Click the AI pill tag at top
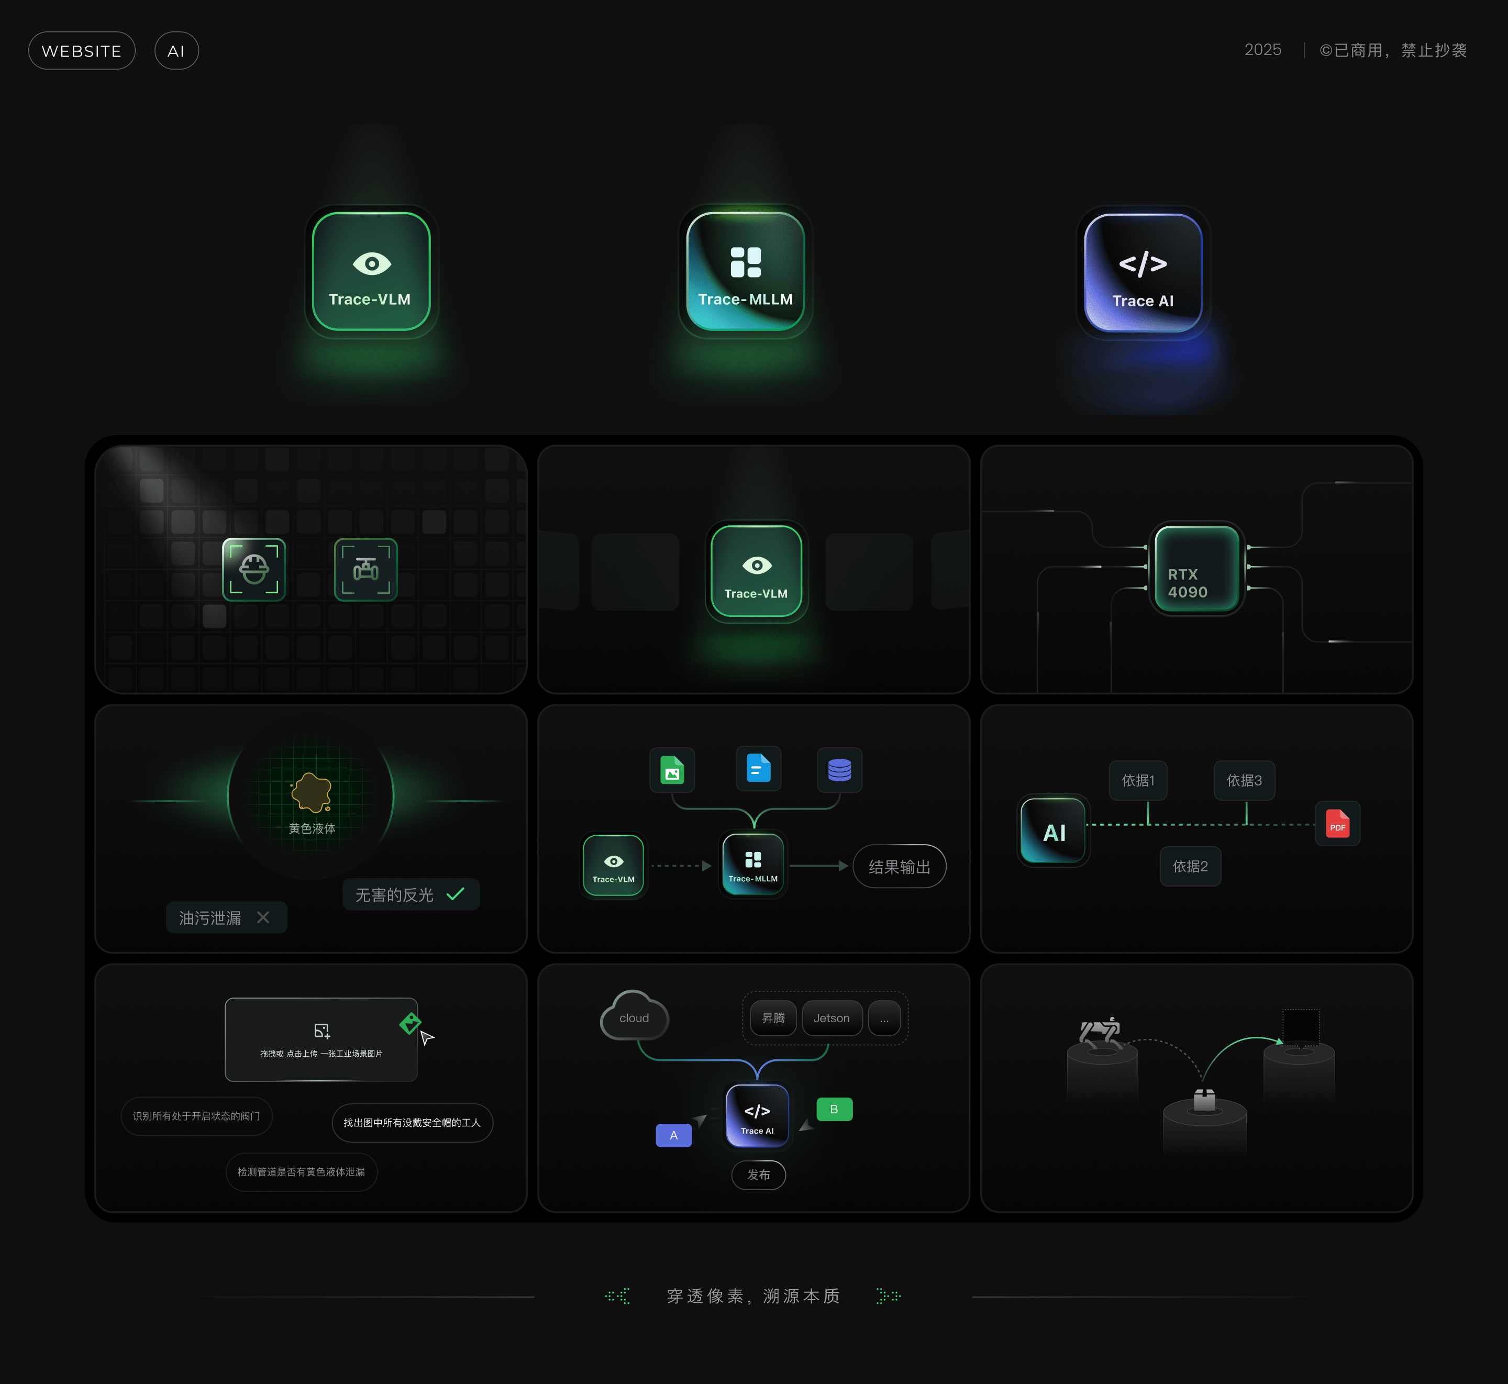The height and width of the screenshot is (1384, 1508). click(176, 51)
